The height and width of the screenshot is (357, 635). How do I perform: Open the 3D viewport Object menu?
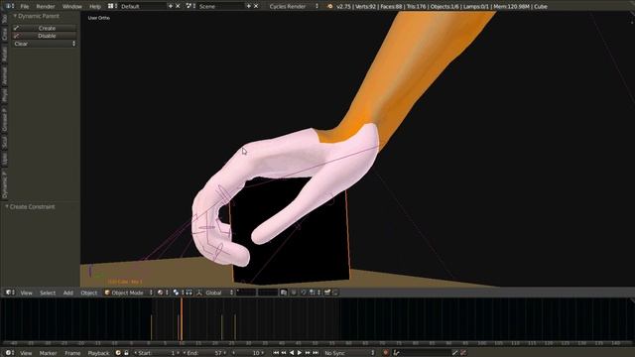coord(88,293)
